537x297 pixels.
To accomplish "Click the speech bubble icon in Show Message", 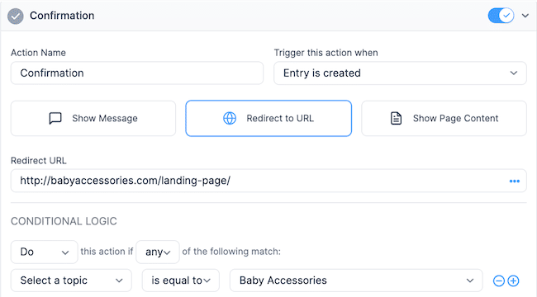I will pos(55,119).
